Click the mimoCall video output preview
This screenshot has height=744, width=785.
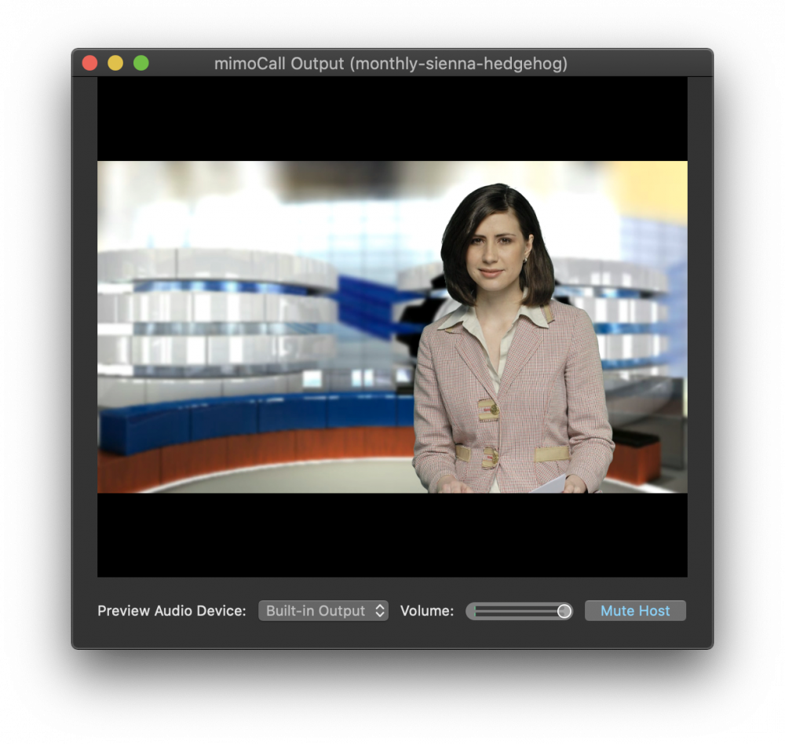pyautogui.click(x=392, y=327)
